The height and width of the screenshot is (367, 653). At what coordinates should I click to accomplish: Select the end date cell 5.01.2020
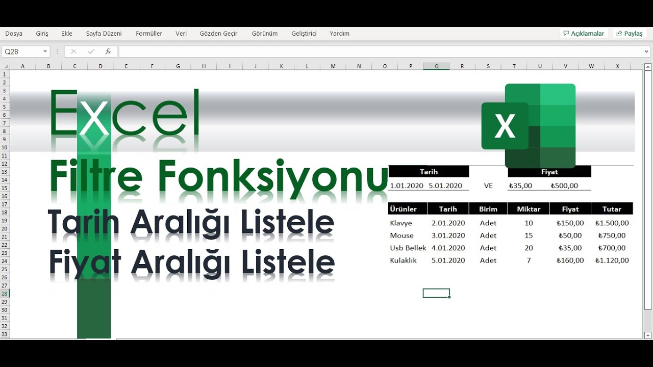point(445,186)
